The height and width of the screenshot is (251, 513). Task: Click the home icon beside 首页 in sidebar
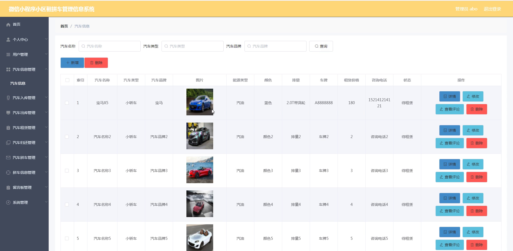pos(8,25)
